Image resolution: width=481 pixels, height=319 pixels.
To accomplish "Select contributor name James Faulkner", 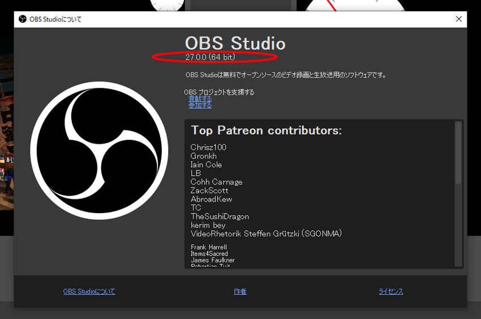I will point(213,260).
